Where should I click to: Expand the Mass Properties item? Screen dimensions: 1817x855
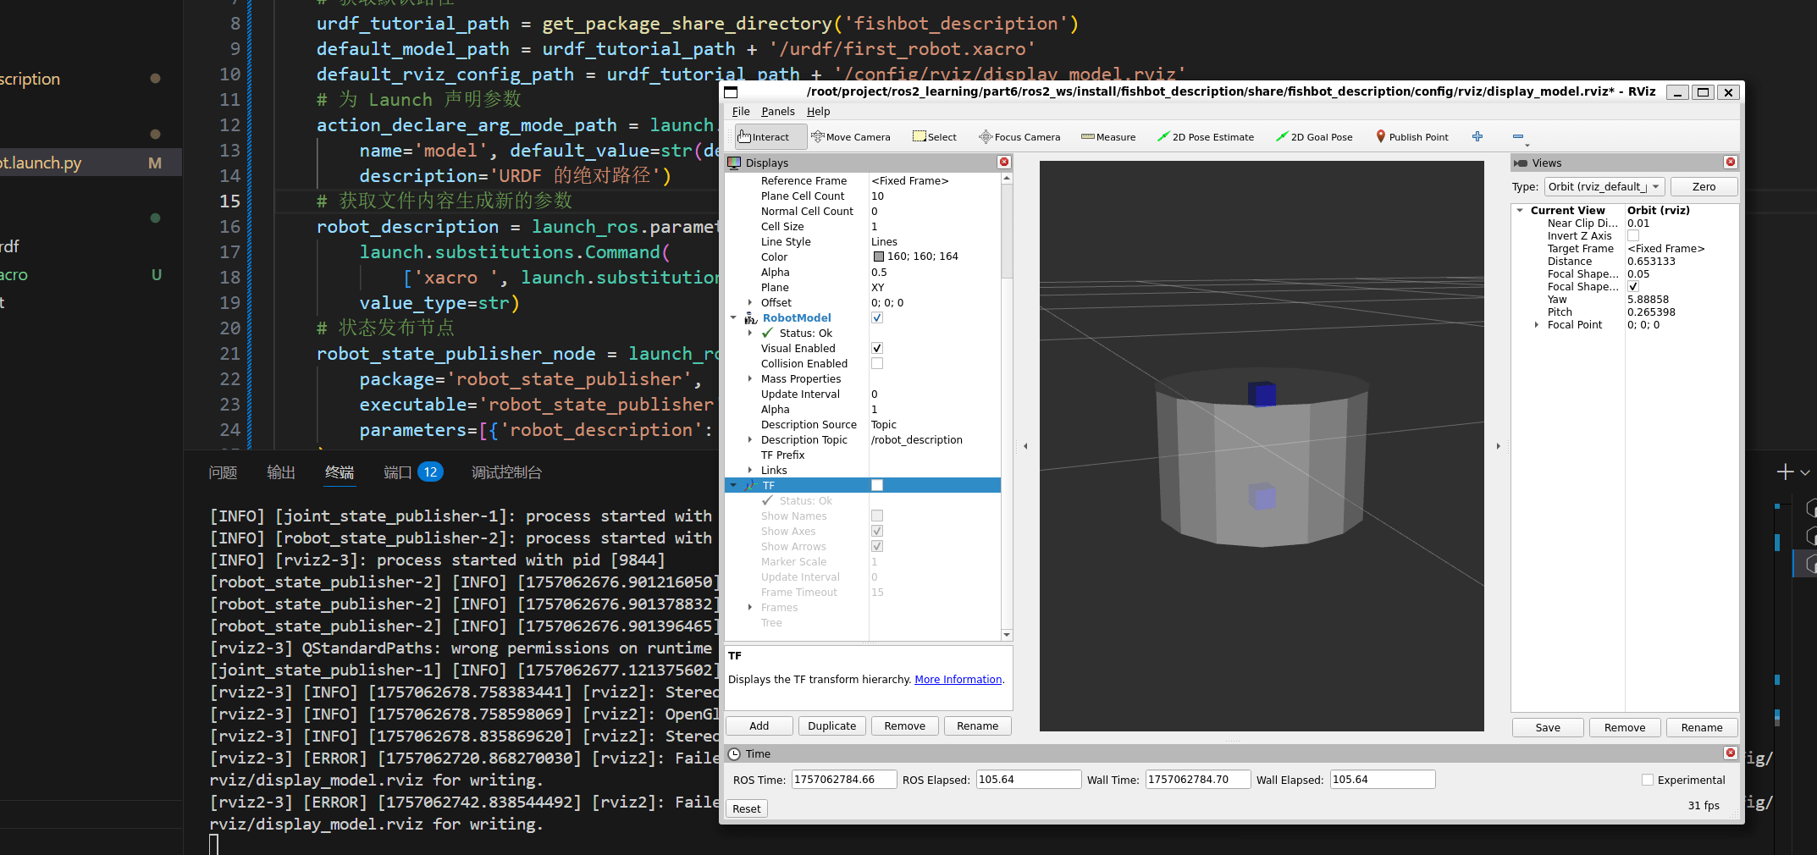click(x=750, y=378)
